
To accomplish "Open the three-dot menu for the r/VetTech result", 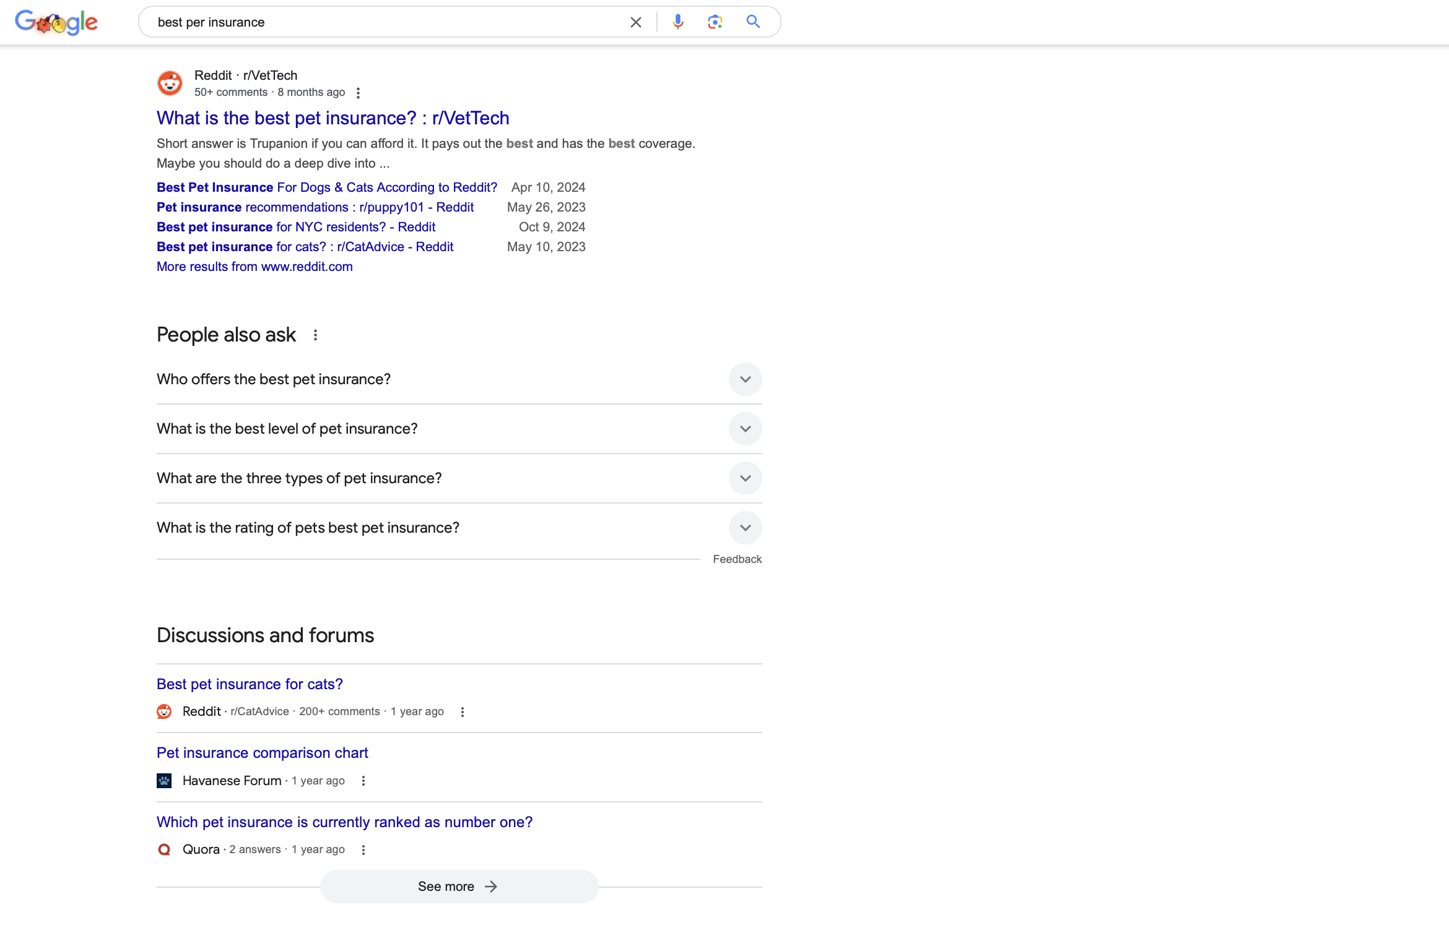I will (x=359, y=92).
